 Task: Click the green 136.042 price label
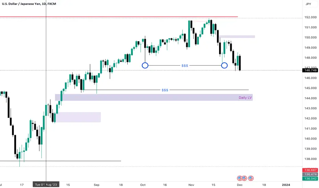pyautogui.click(x=310, y=179)
